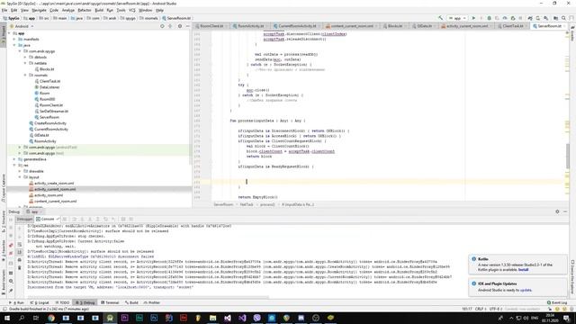Click the Make Project hammer icon
Image resolution: width=576 pixels, height=324 pixels.
tap(440, 18)
